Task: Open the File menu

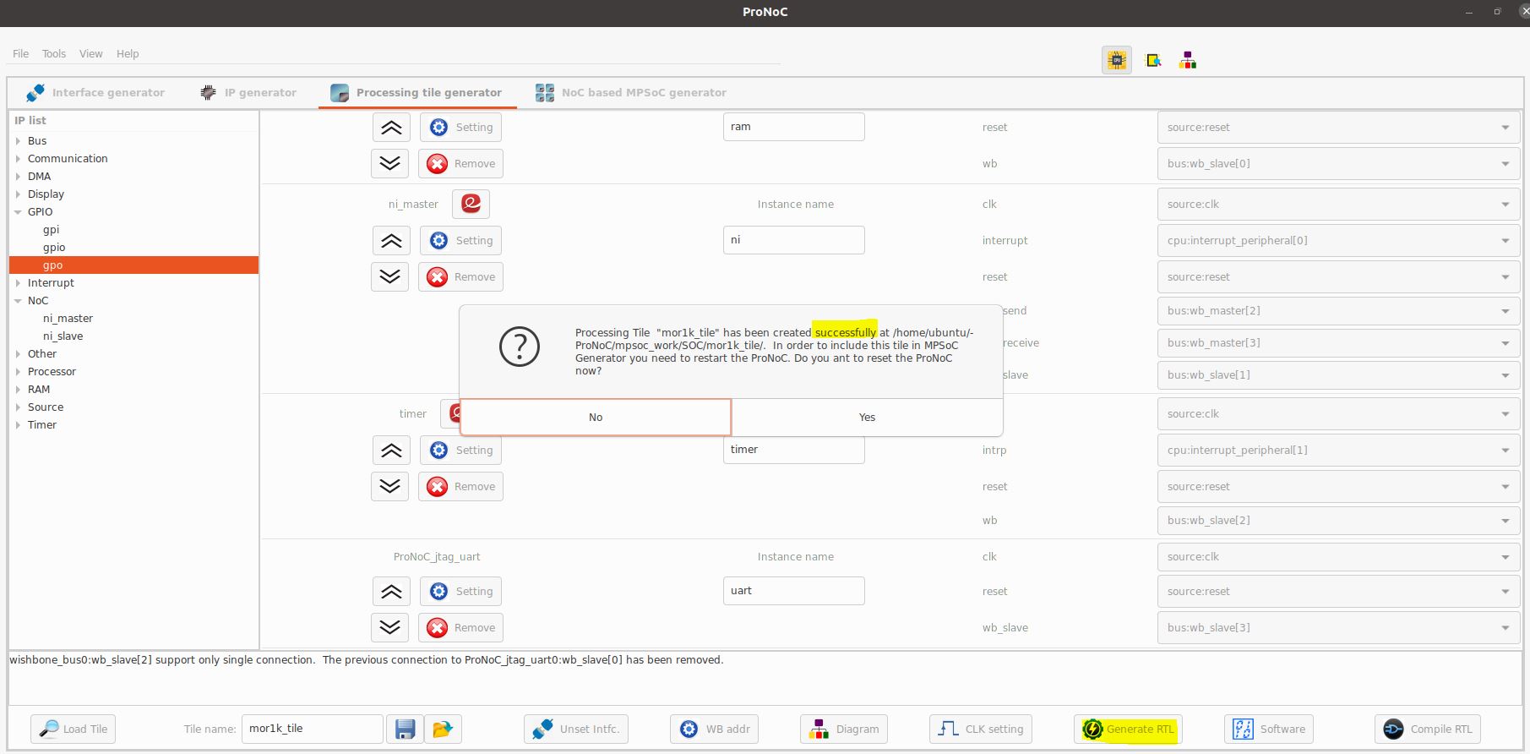Action: 21,54
